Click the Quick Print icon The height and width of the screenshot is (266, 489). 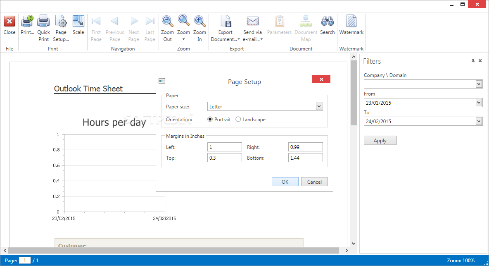43,21
